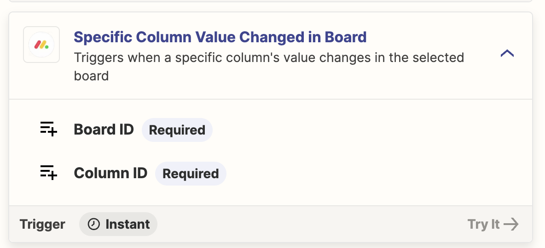
Task: Open the "Specific Column Value Changed in Board" title
Action: click(x=220, y=37)
